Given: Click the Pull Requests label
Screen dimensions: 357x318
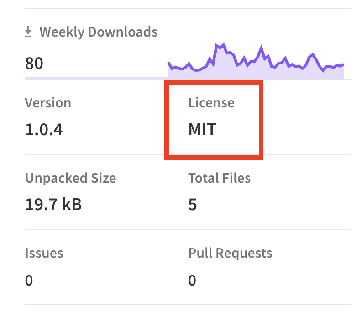Looking at the screenshot, I should click(x=230, y=253).
